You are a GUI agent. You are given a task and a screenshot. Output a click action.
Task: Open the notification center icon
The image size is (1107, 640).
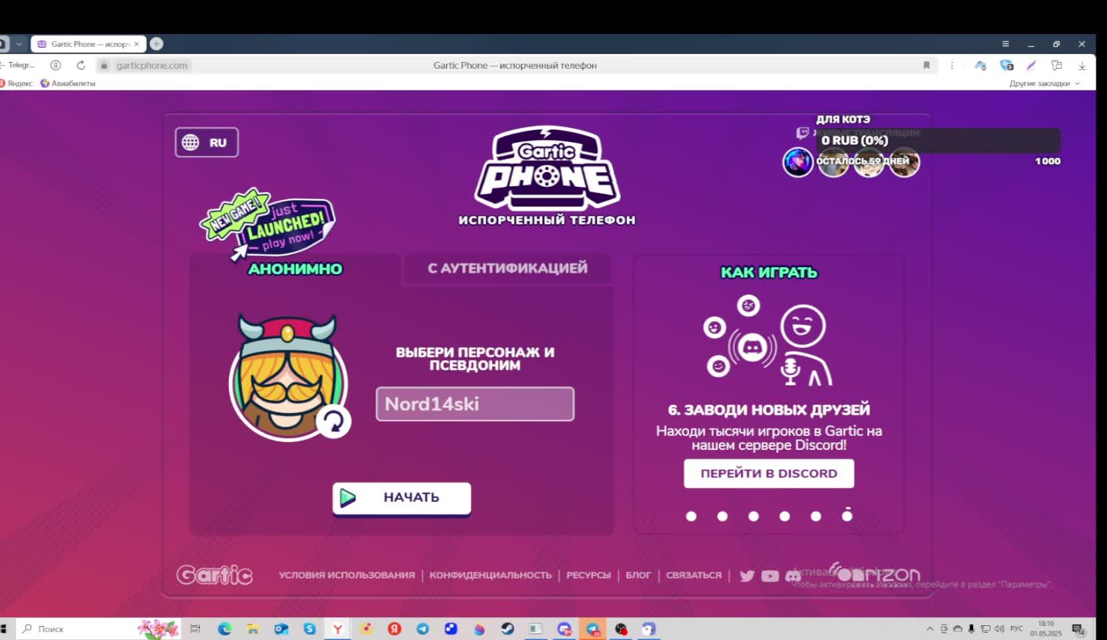click(x=1078, y=629)
